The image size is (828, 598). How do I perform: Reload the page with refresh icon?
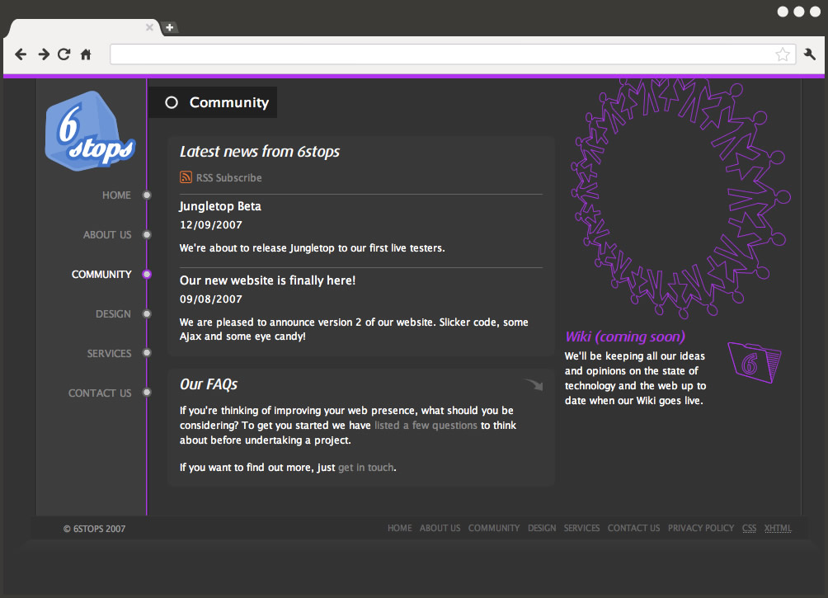coord(64,54)
